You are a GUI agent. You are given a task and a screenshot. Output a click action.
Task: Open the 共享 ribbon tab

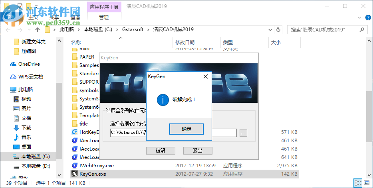pyautogui.click(x=54, y=18)
